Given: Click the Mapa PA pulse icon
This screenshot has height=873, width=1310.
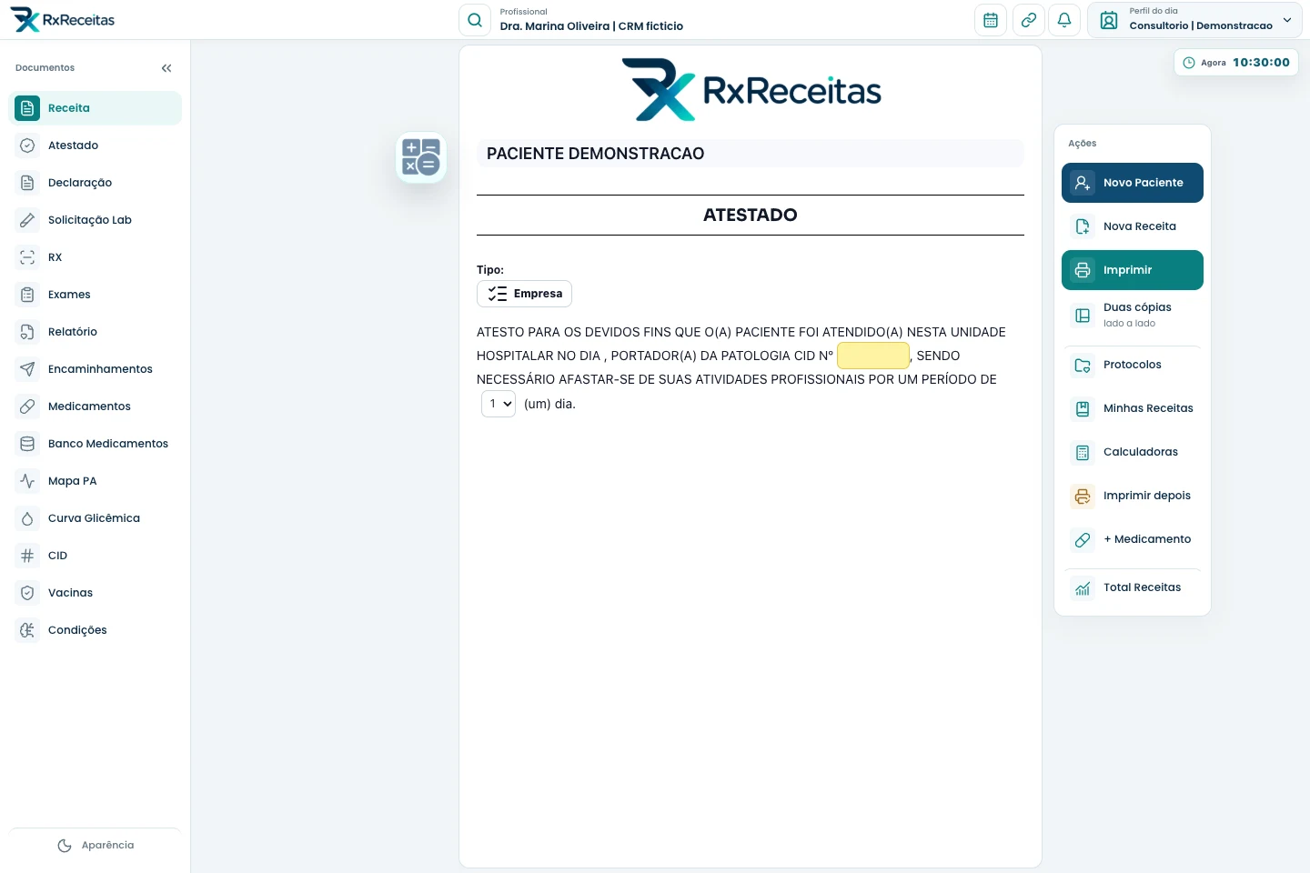Looking at the screenshot, I should (x=27, y=481).
